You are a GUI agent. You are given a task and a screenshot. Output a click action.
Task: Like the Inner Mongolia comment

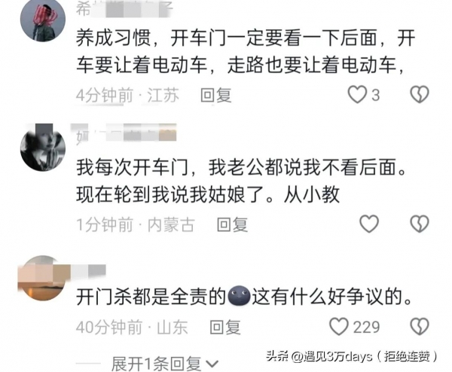click(369, 224)
